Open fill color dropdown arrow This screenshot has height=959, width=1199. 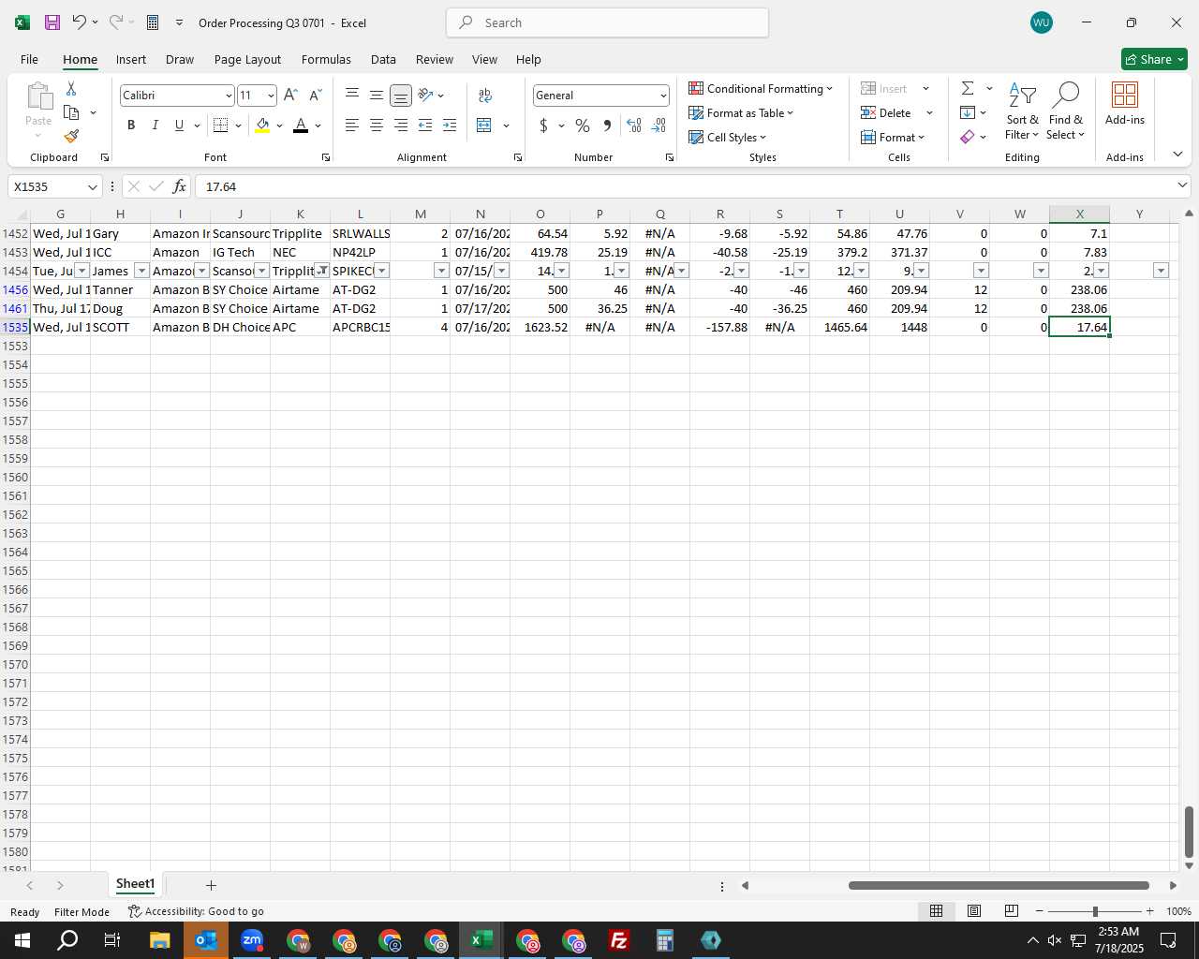coord(279,125)
